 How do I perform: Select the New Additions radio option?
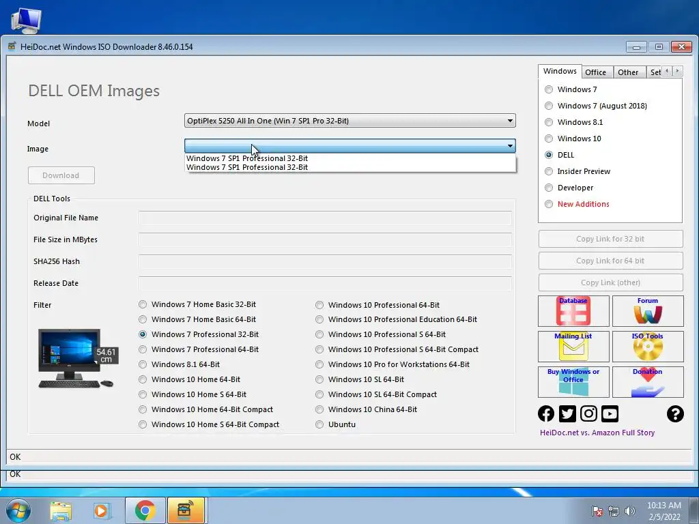577,204
